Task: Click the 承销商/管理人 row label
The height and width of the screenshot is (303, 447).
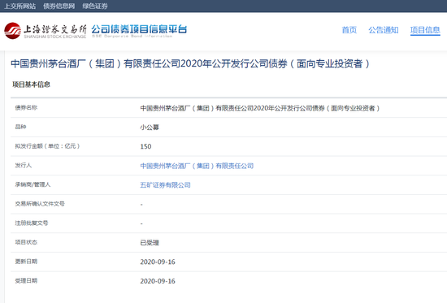Action: click(x=33, y=184)
